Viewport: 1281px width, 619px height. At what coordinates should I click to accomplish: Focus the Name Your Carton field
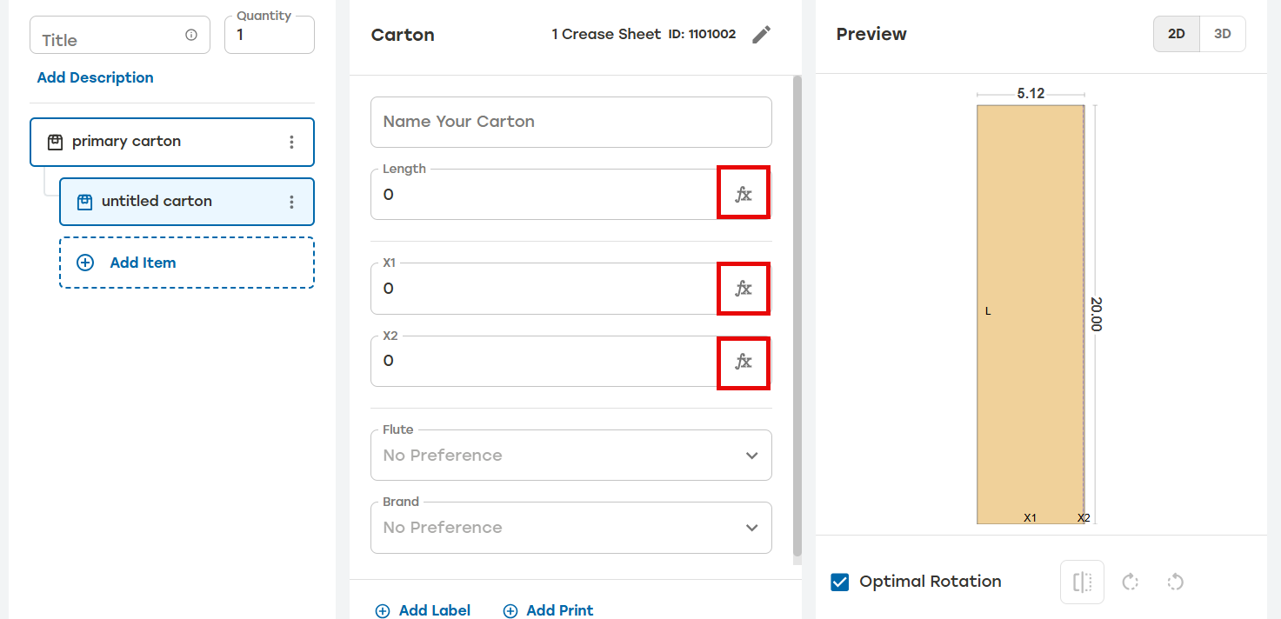571,122
